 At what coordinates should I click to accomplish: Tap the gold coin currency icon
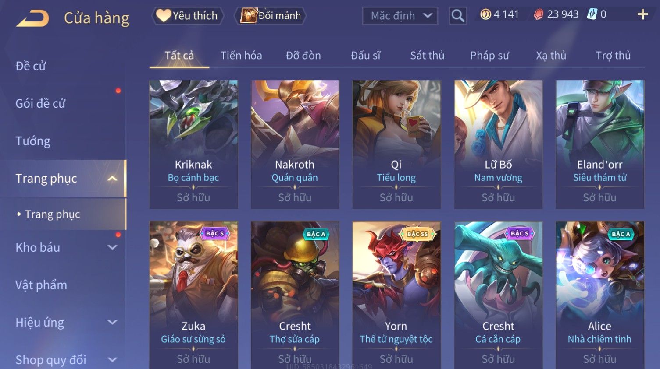(x=485, y=14)
